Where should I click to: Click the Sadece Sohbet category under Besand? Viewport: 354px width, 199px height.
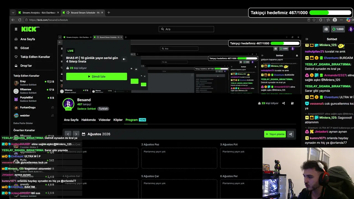pyautogui.click(x=87, y=109)
